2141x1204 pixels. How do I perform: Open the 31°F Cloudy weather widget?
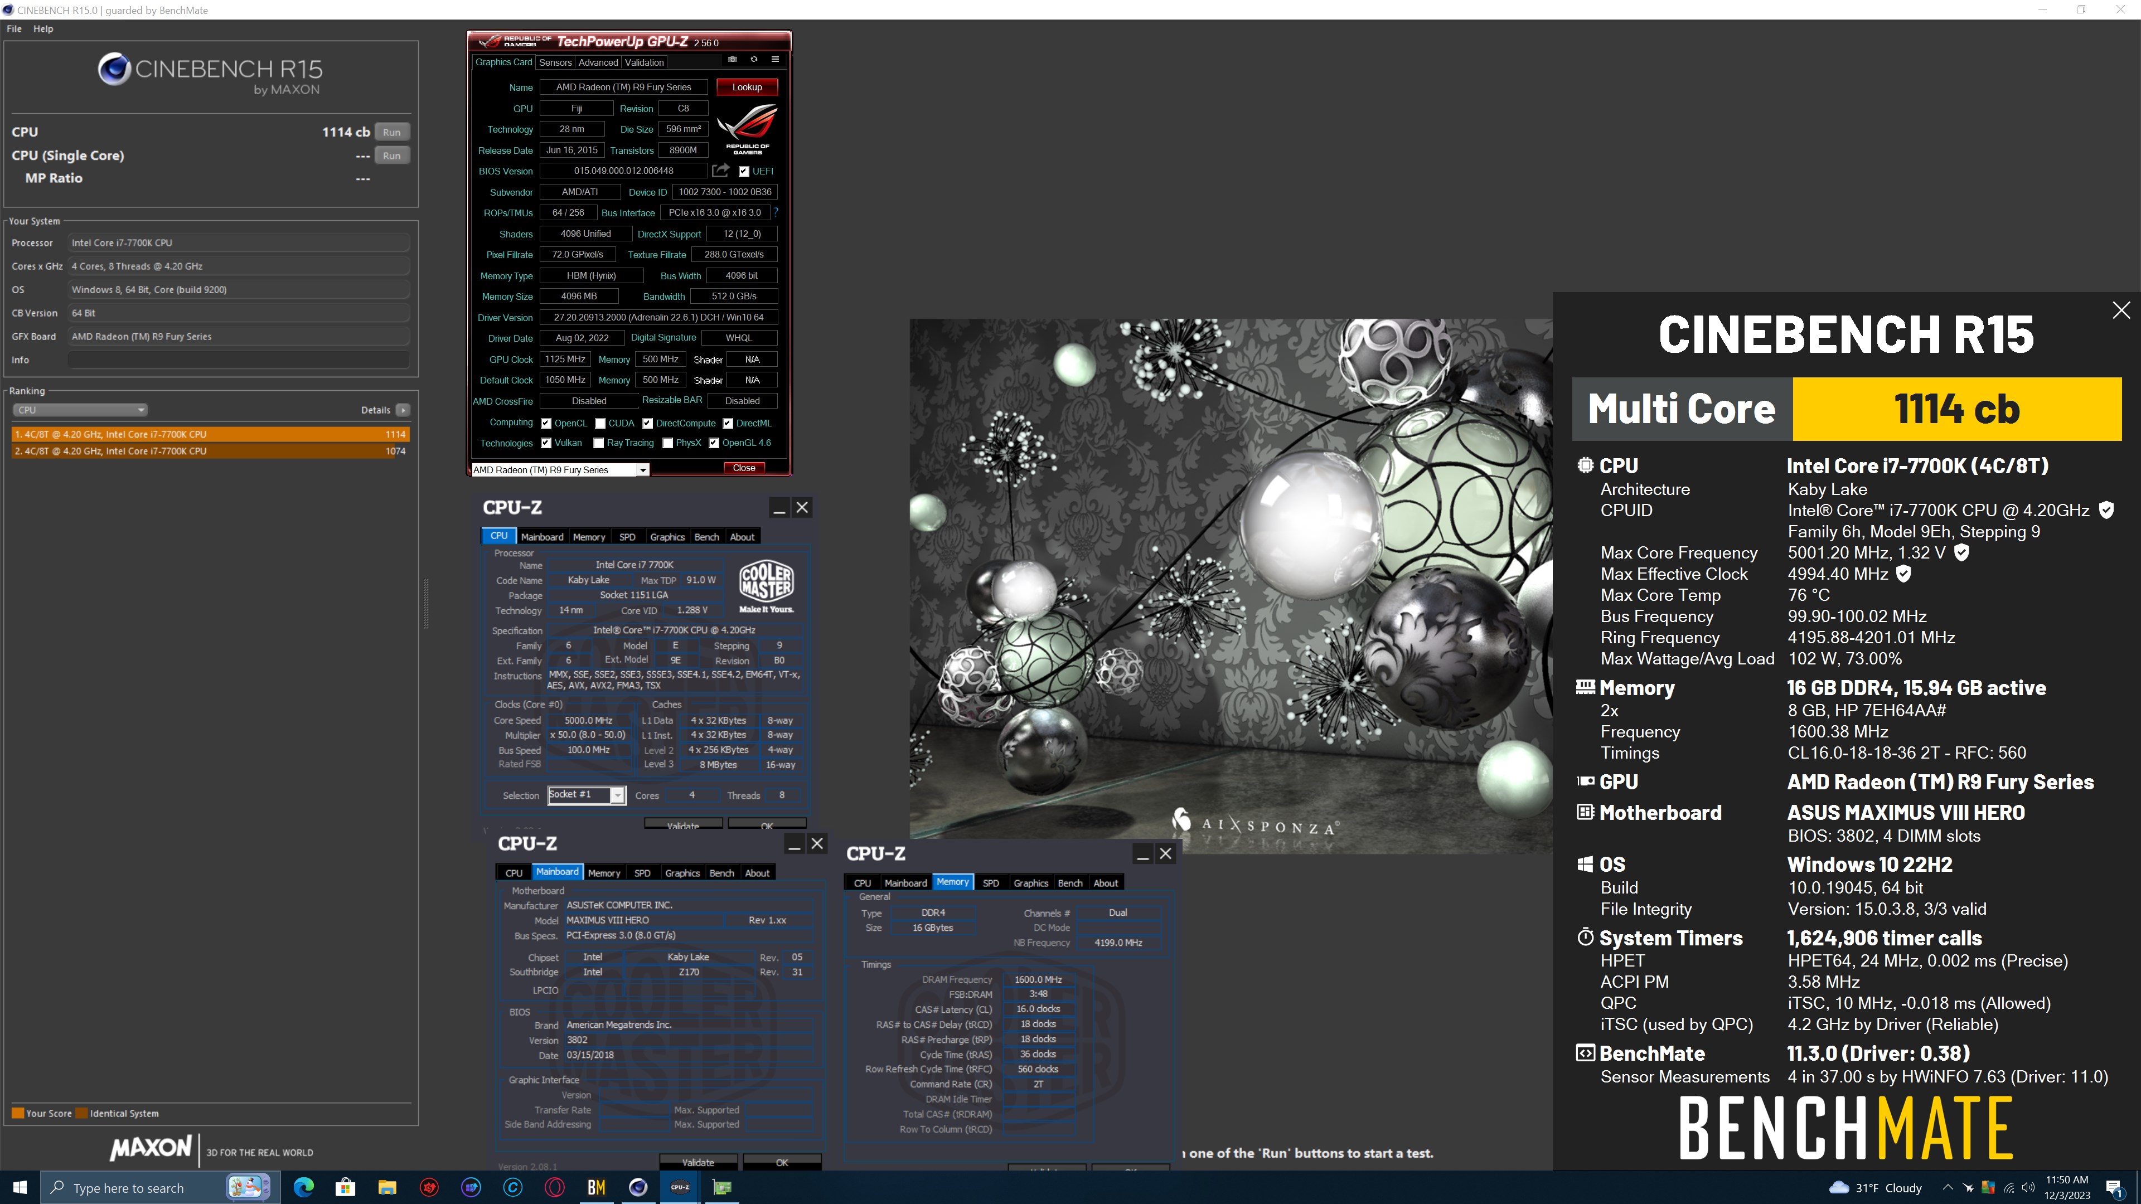pos(1875,1187)
